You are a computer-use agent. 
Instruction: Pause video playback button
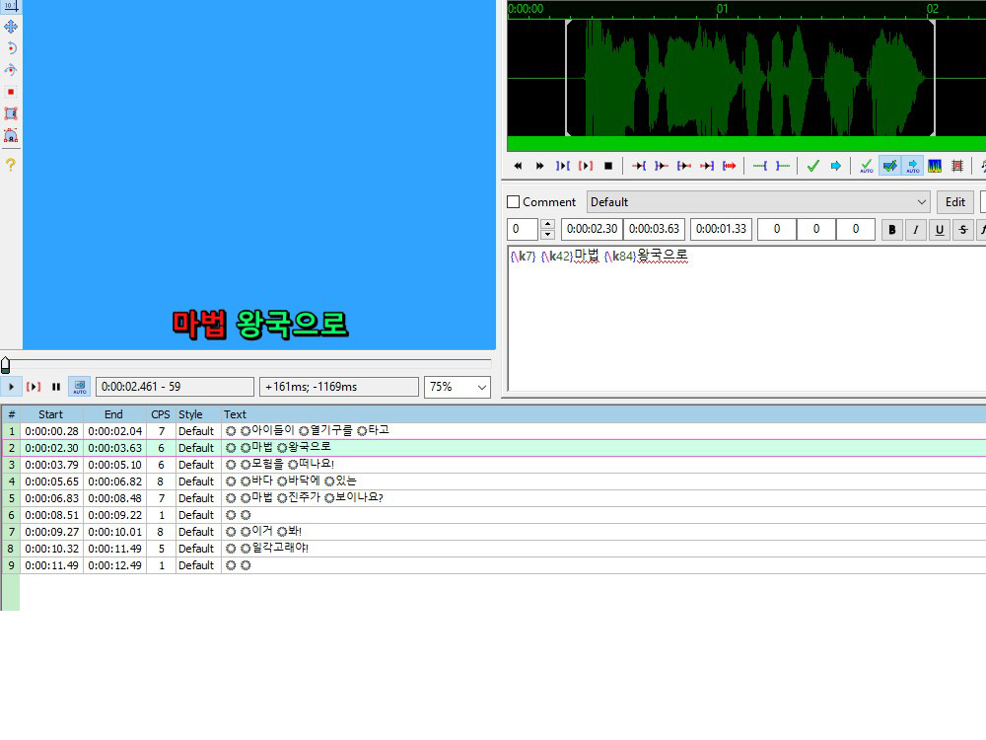56,387
